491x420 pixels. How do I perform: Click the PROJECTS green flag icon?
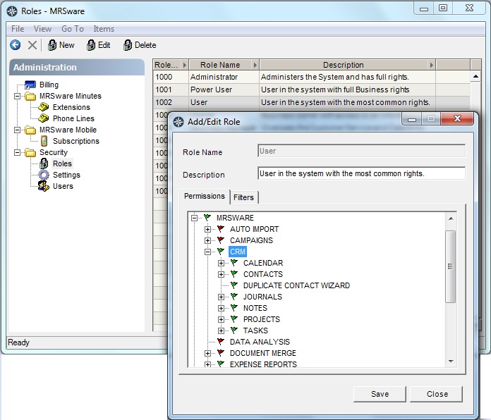point(234,319)
